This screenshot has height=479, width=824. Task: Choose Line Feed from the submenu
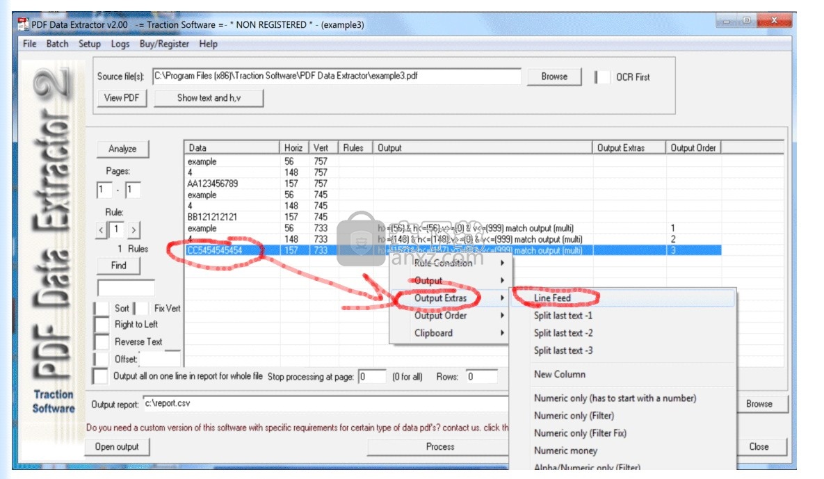(623, 298)
